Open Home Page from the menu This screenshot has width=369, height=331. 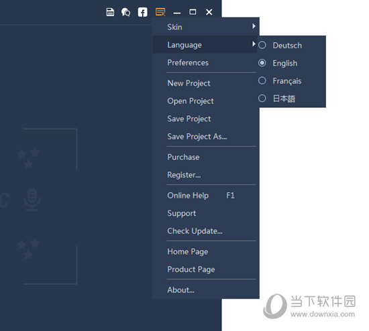tap(206, 251)
